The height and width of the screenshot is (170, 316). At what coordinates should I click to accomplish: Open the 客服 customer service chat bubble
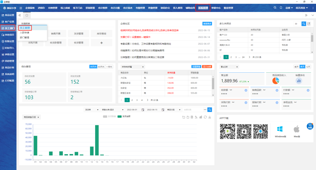[x=310, y=126]
